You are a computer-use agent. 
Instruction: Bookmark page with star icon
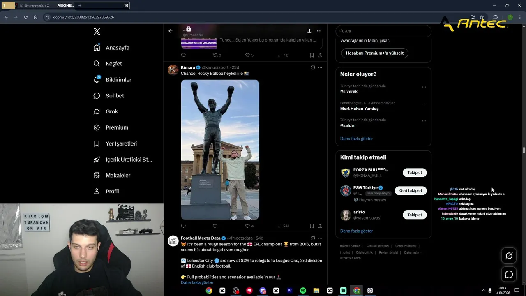482,17
